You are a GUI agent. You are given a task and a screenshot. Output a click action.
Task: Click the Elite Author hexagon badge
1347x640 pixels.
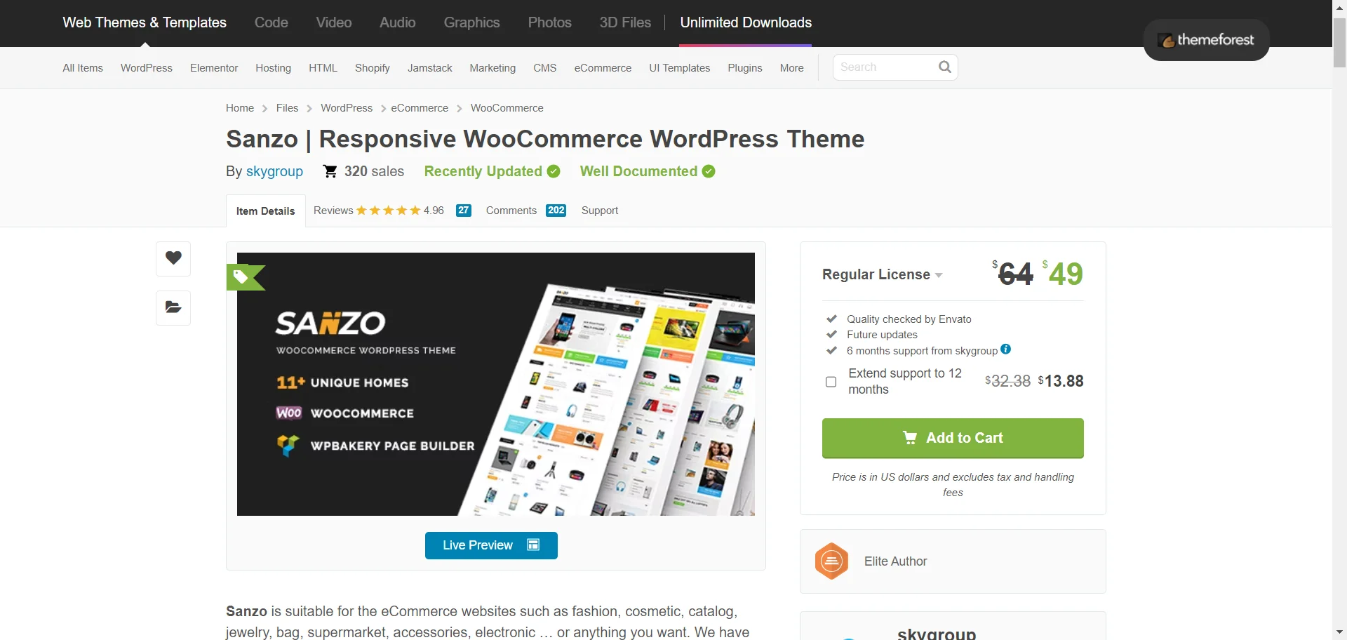pos(832,561)
